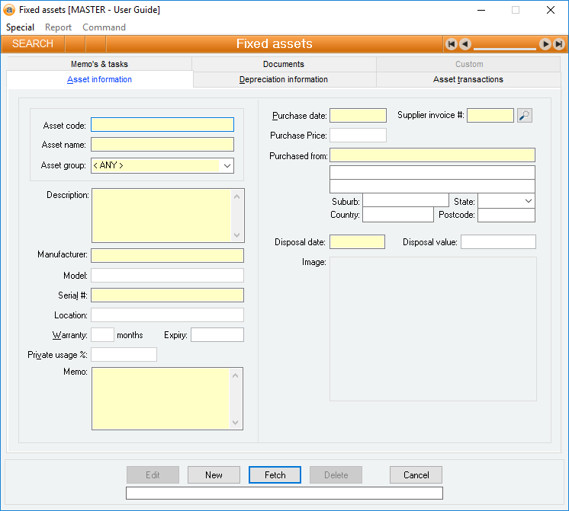Image resolution: width=569 pixels, height=511 pixels.
Task: Open the Special menu
Action: pyautogui.click(x=21, y=27)
